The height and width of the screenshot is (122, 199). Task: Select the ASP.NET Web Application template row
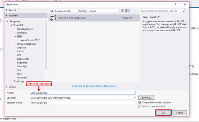click(x=94, y=18)
